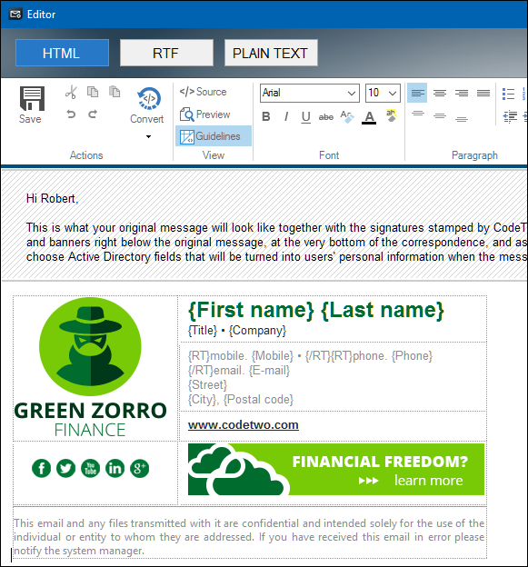Open the Source code view
The width and height of the screenshot is (528, 567).
[x=203, y=92]
